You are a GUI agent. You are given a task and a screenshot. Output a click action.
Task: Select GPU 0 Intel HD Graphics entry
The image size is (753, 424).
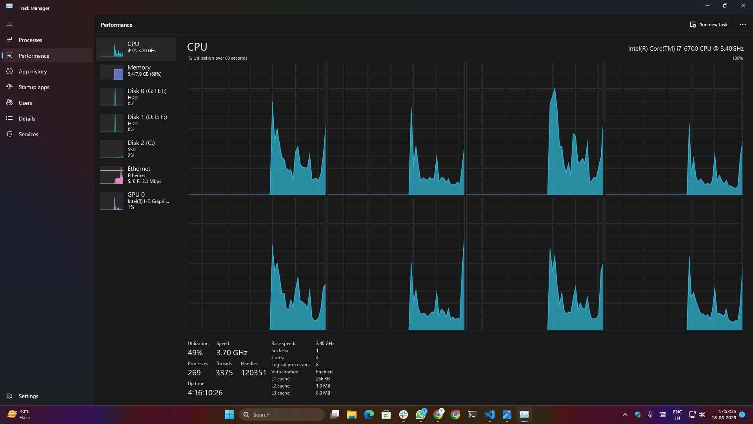pyautogui.click(x=136, y=201)
